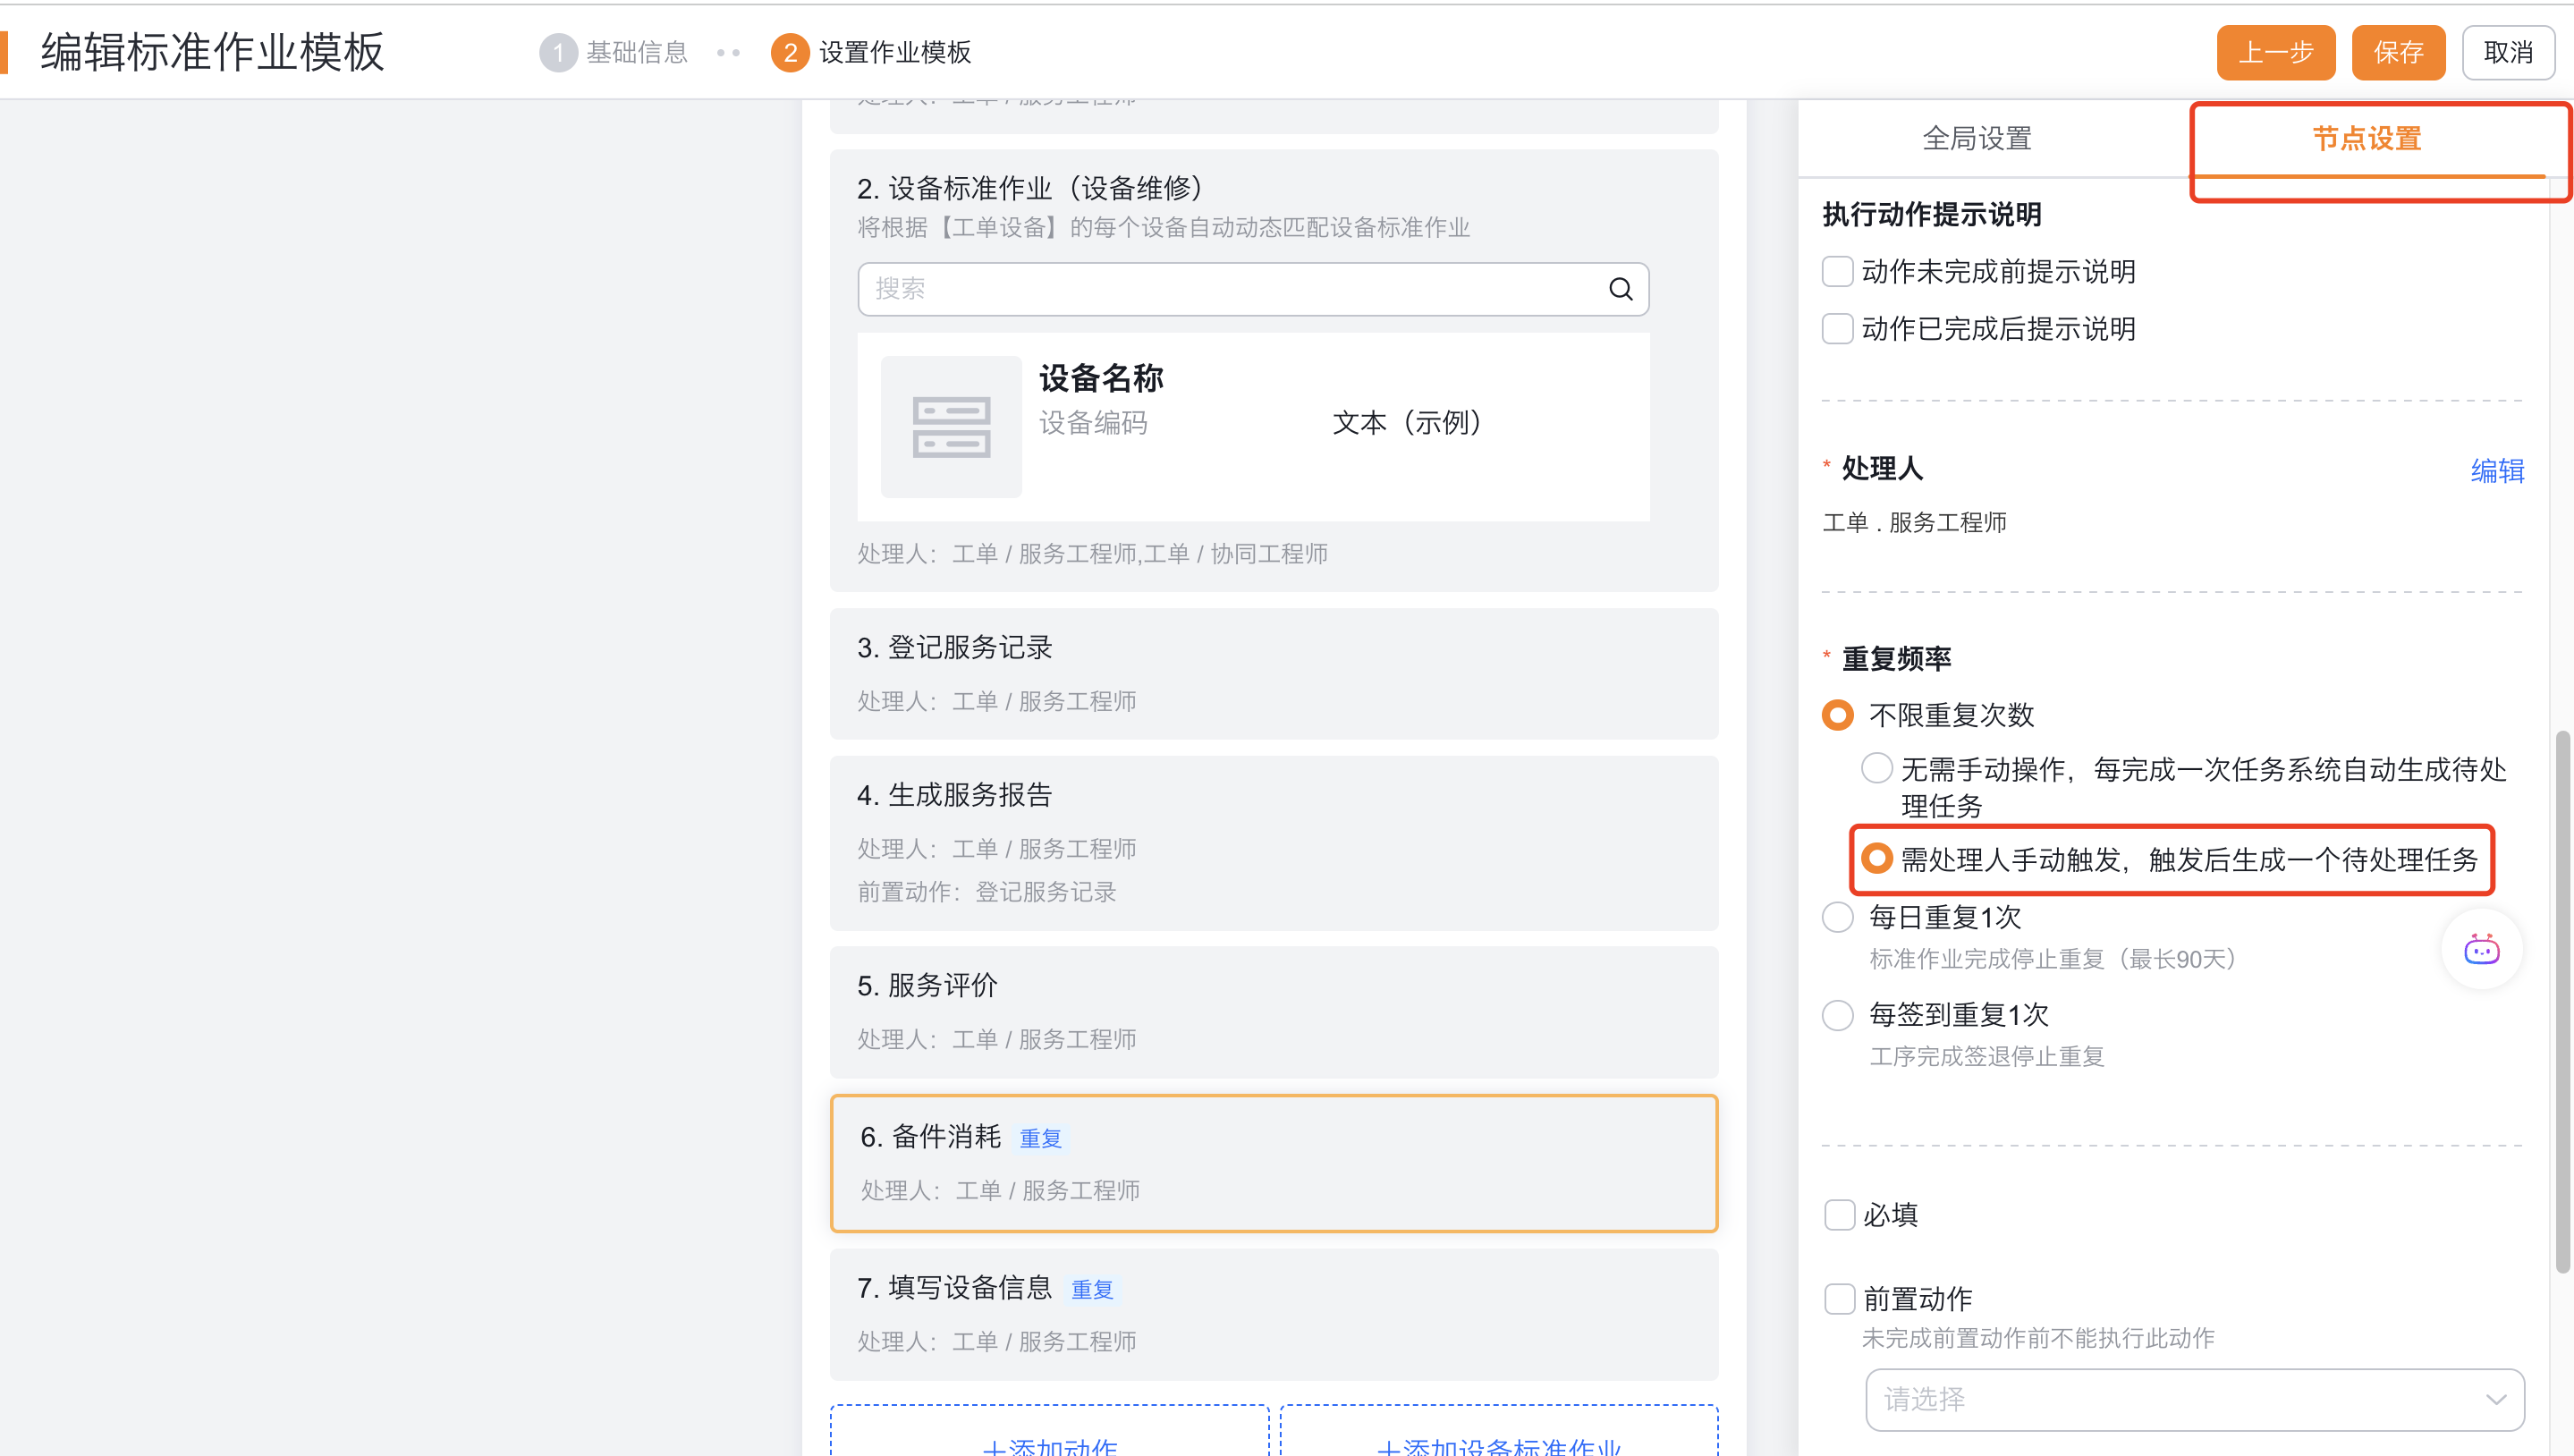The height and width of the screenshot is (1456, 2574).
Task: Enable 动作未完成前提示说明 checkbox
Action: pos(1837,271)
